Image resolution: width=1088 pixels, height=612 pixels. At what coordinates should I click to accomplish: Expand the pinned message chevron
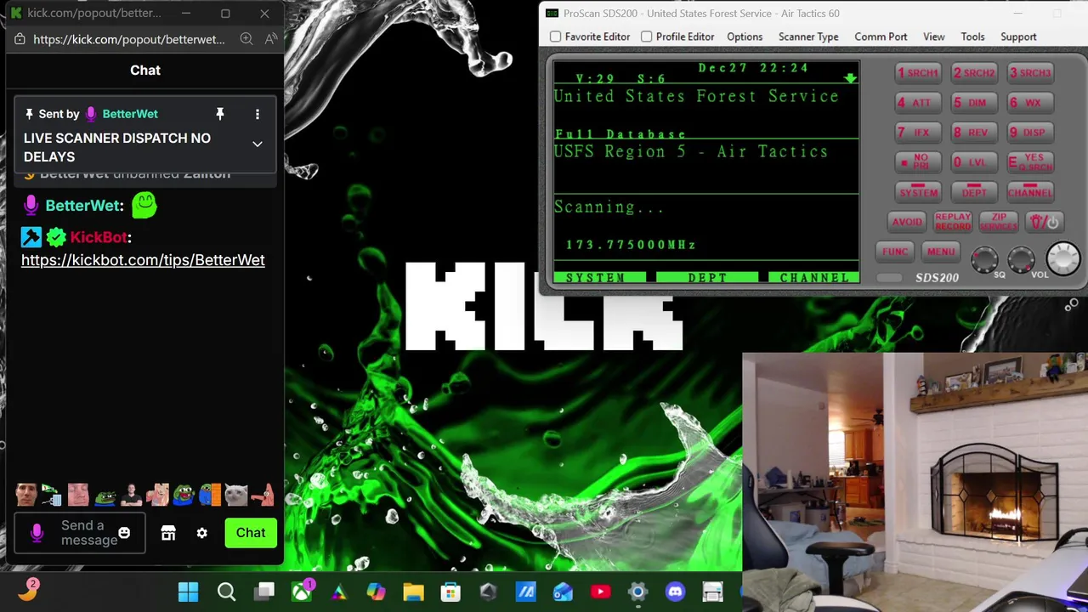[x=258, y=144]
